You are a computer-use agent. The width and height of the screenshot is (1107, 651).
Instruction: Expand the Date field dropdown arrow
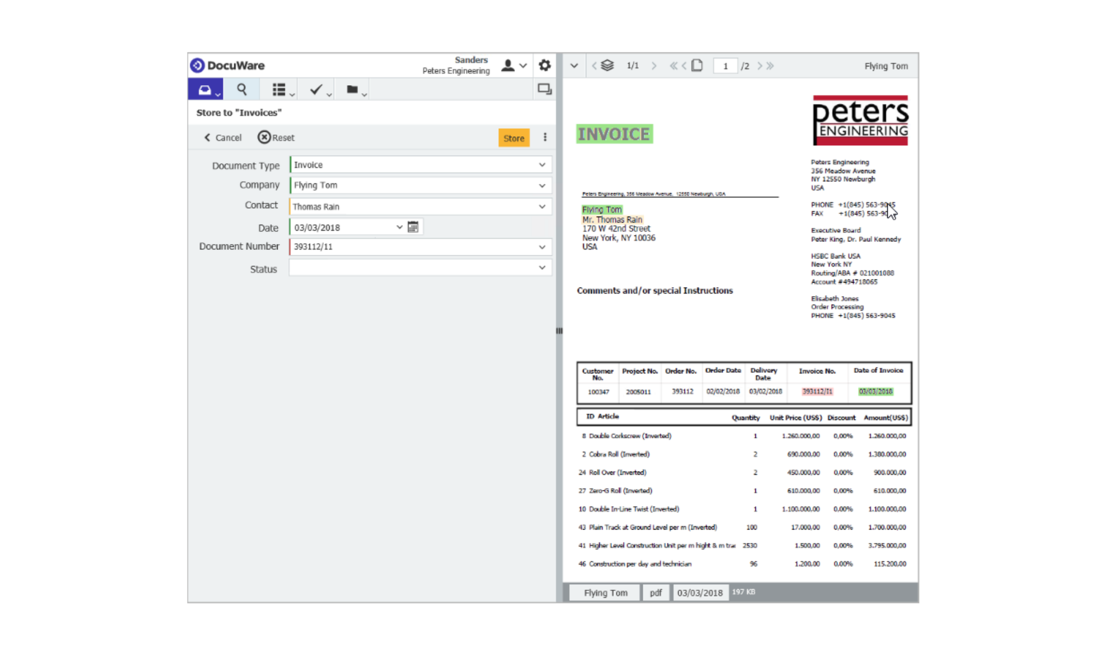tap(399, 227)
